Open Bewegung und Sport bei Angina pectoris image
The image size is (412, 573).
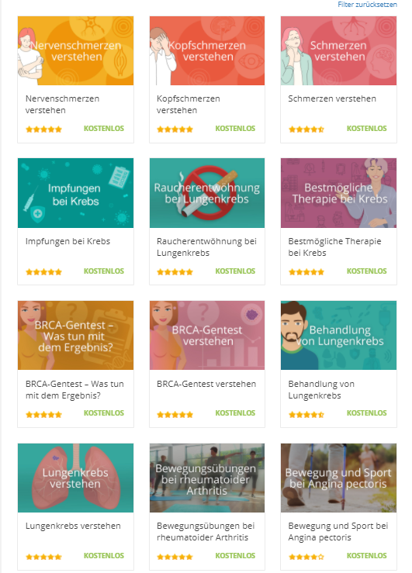click(338, 478)
